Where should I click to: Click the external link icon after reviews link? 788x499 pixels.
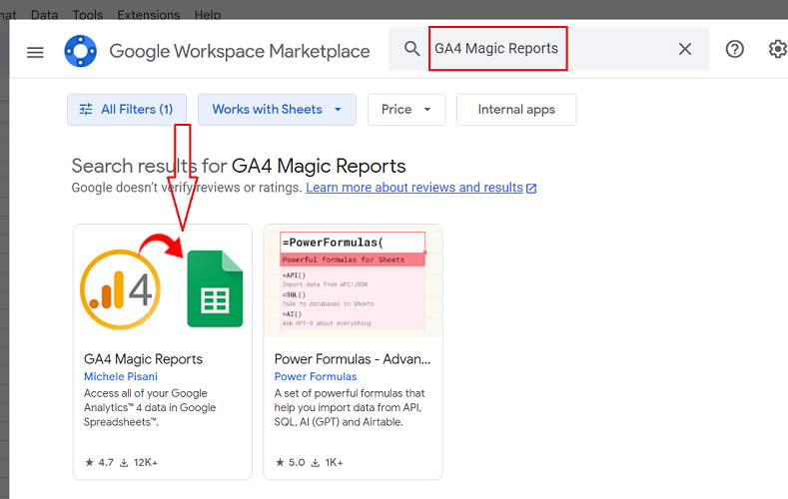tap(531, 189)
